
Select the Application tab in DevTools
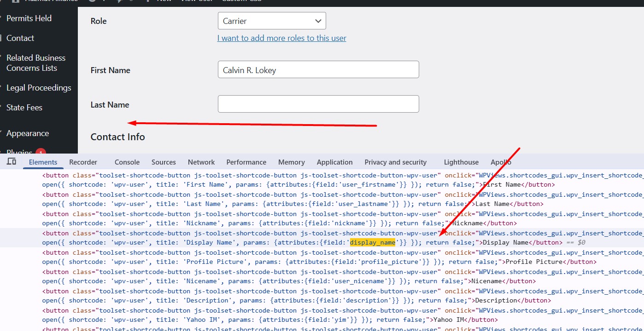334,162
